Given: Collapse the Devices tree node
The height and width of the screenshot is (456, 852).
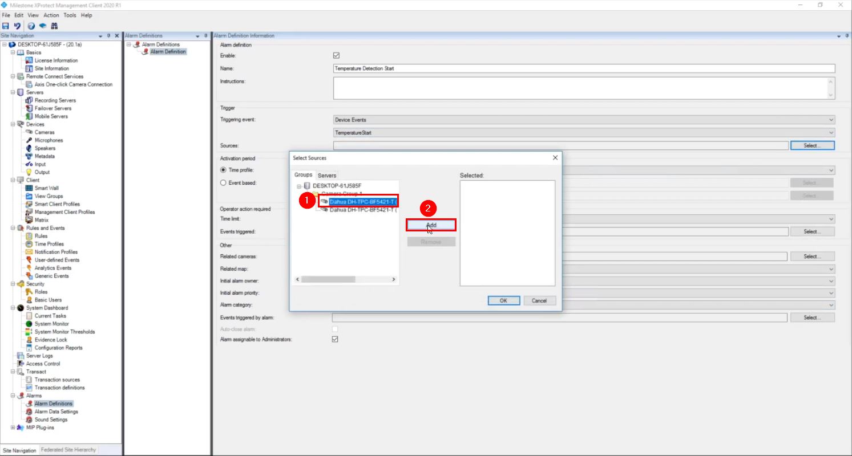Looking at the screenshot, I should [x=13, y=124].
